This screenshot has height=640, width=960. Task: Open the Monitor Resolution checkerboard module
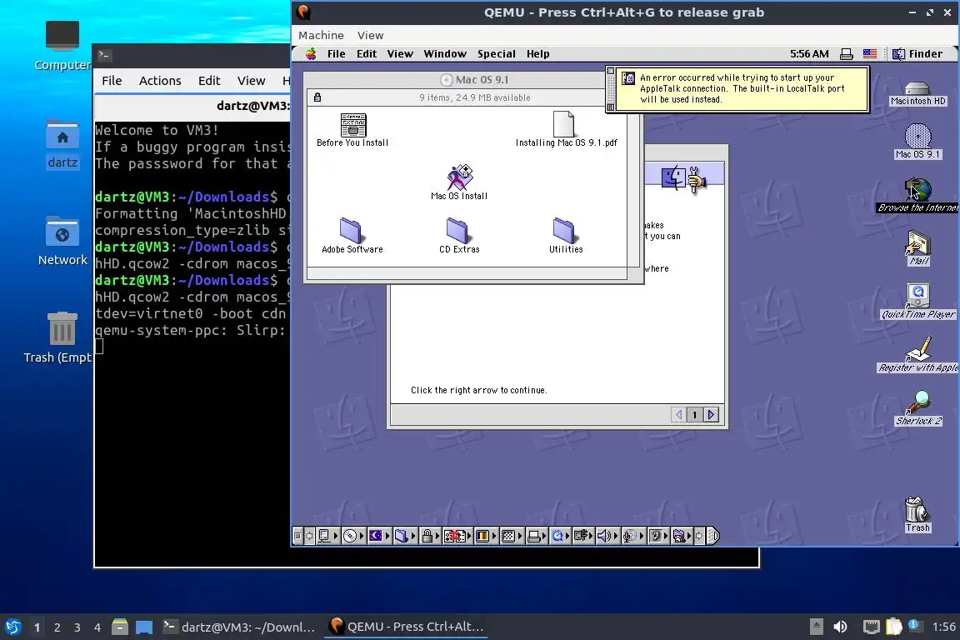click(512, 537)
